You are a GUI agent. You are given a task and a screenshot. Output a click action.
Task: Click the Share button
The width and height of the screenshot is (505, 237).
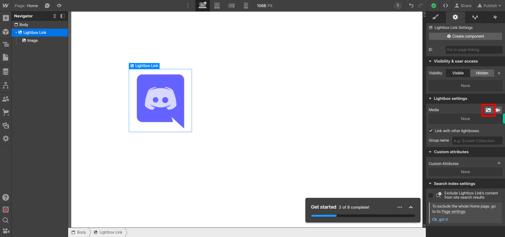[x=463, y=6]
